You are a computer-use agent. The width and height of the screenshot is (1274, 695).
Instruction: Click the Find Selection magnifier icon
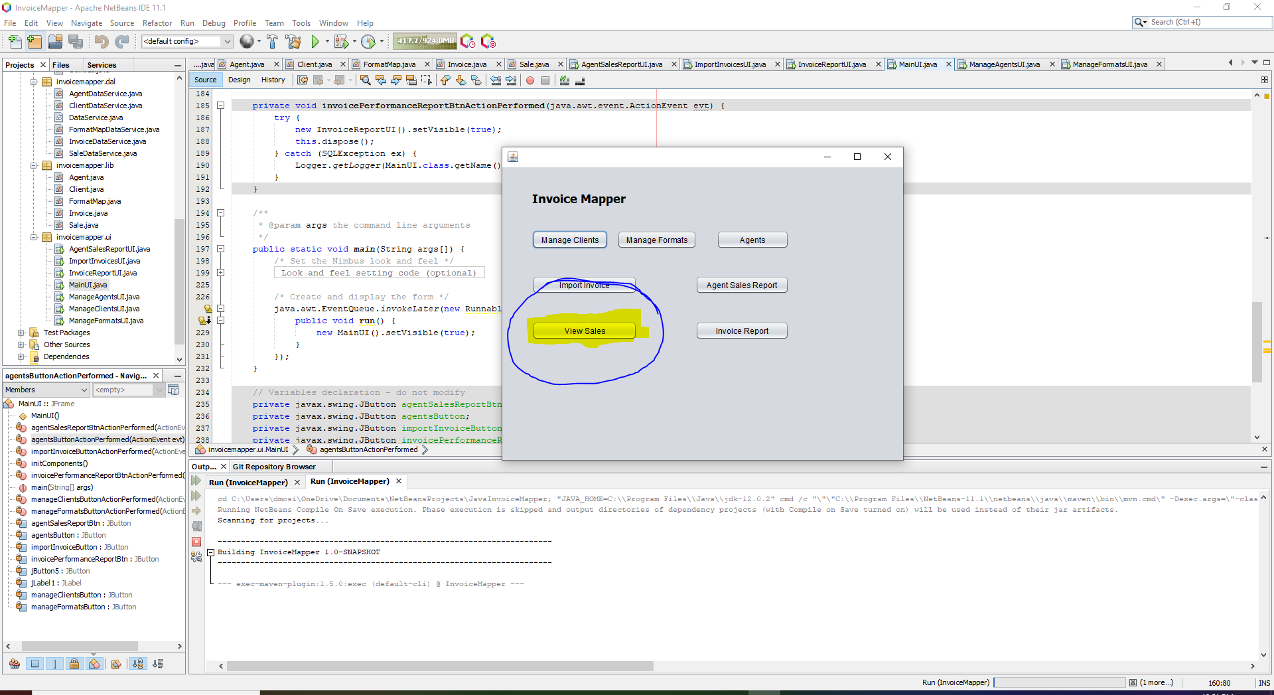click(x=365, y=80)
